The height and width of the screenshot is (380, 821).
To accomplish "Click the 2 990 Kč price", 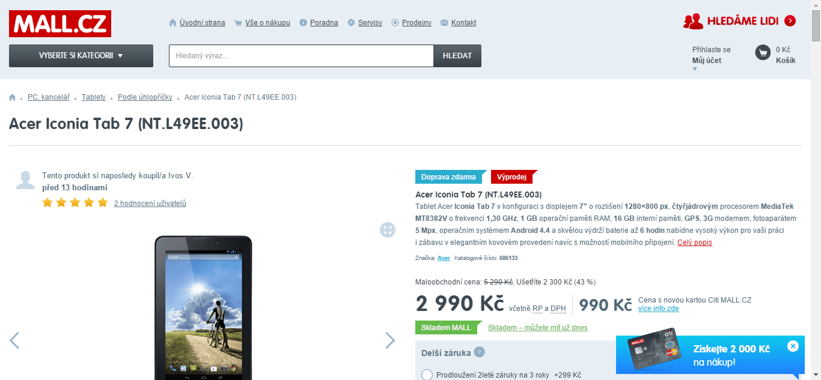I will point(460,304).
